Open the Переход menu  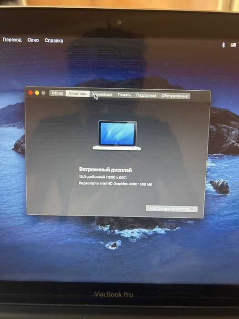[x=12, y=40]
